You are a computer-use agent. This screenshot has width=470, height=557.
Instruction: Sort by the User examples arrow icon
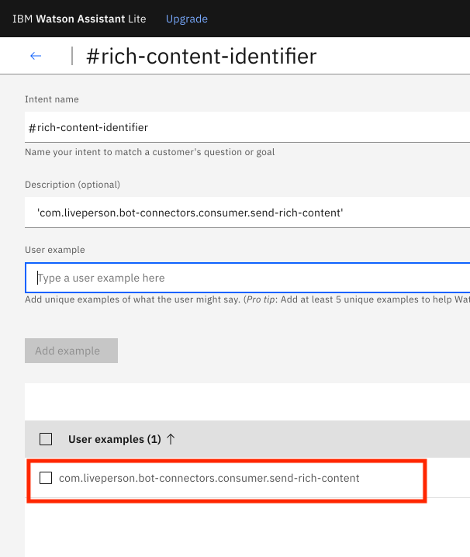[x=171, y=439]
